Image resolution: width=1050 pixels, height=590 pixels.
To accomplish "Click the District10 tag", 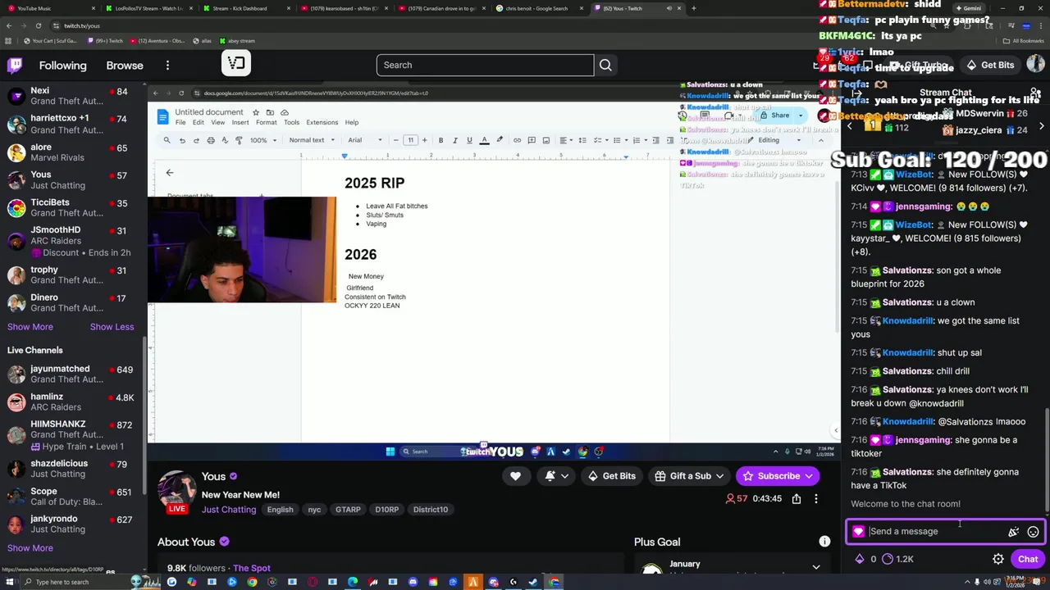I will click(x=431, y=510).
